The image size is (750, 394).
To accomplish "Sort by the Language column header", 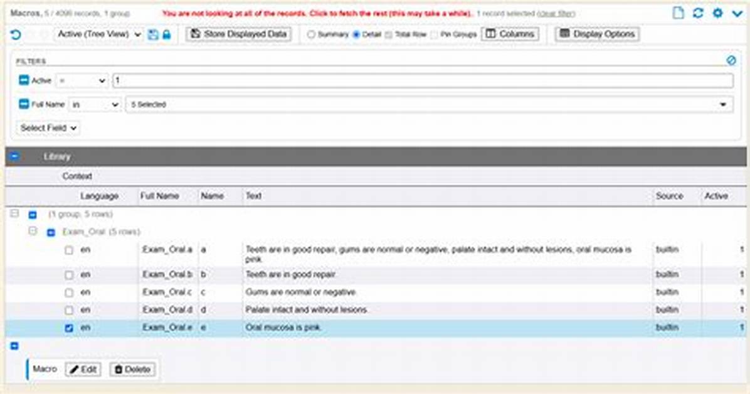I will [99, 196].
